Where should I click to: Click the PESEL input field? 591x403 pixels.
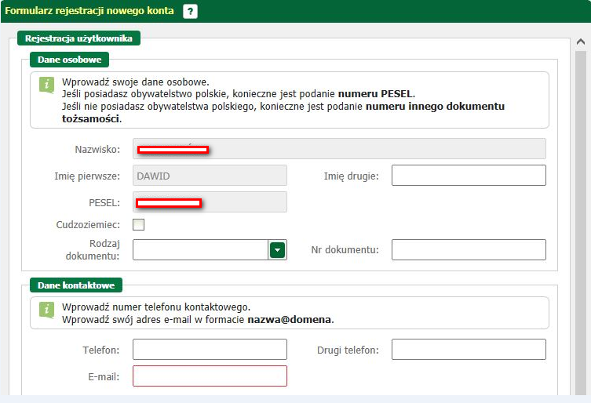210,202
